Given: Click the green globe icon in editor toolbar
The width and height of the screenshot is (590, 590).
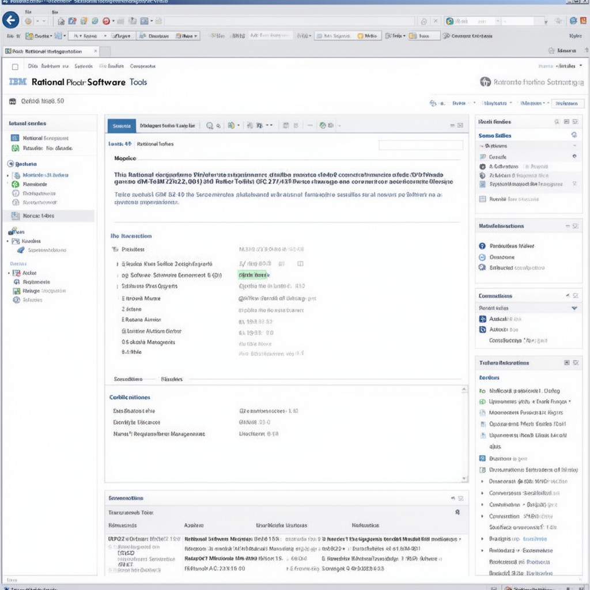Looking at the screenshot, I should pos(323,125).
